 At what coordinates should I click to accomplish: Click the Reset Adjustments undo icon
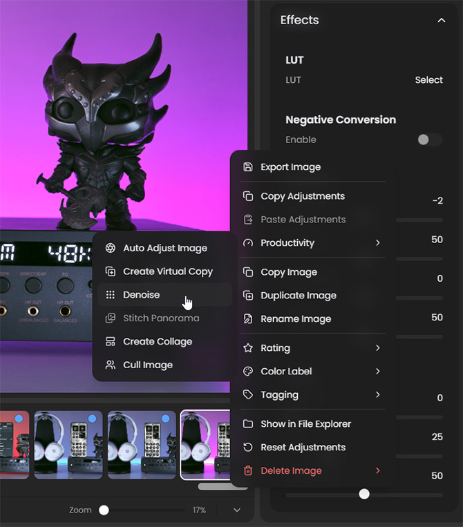(x=248, y=448)
